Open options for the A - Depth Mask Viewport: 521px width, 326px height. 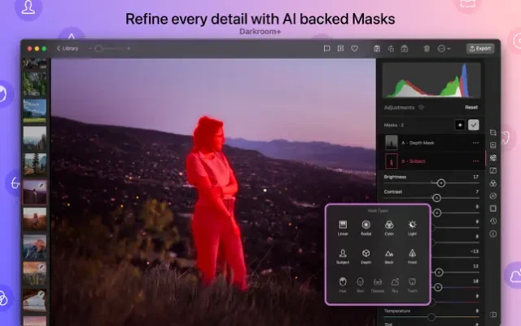point(475,143)
